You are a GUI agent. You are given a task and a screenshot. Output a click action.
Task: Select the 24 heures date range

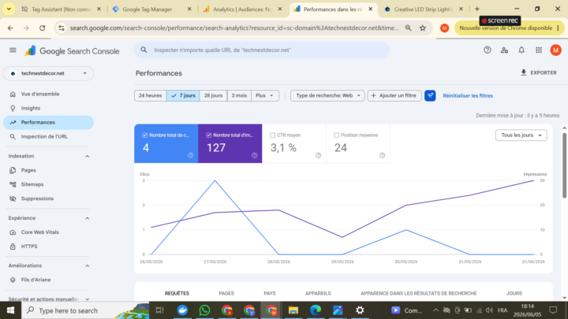pyautogui.click(x=151, y=95)
